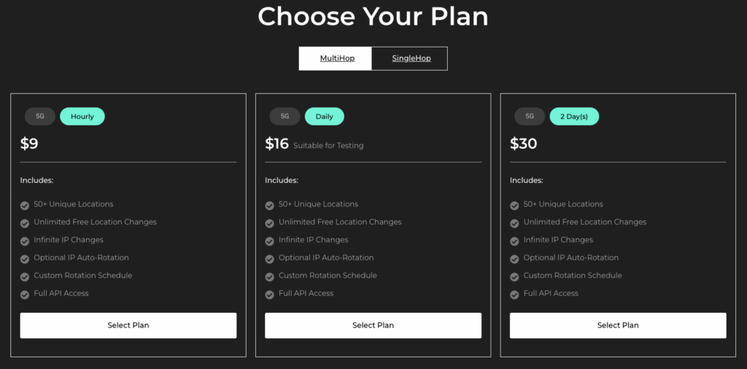Click checkmark beside Daily plan's Optional IP Auto-Rotation
The image size is (747, 369).
(x=270, y=259)
